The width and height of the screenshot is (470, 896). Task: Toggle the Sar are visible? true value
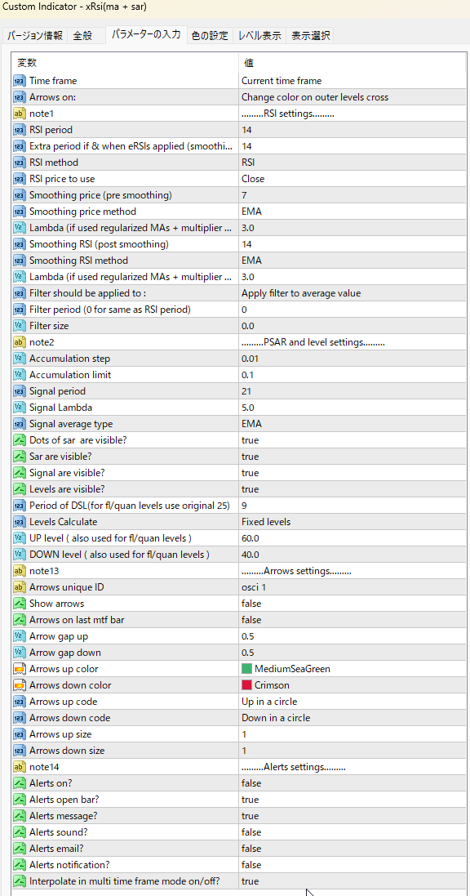(x=352, y=457)
